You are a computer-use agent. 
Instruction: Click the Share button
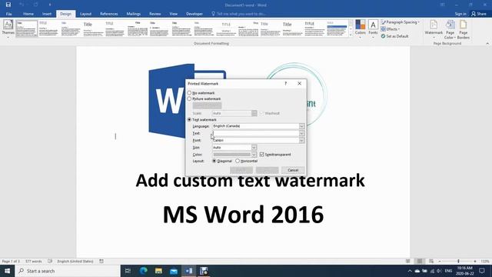tap(479, 14)
